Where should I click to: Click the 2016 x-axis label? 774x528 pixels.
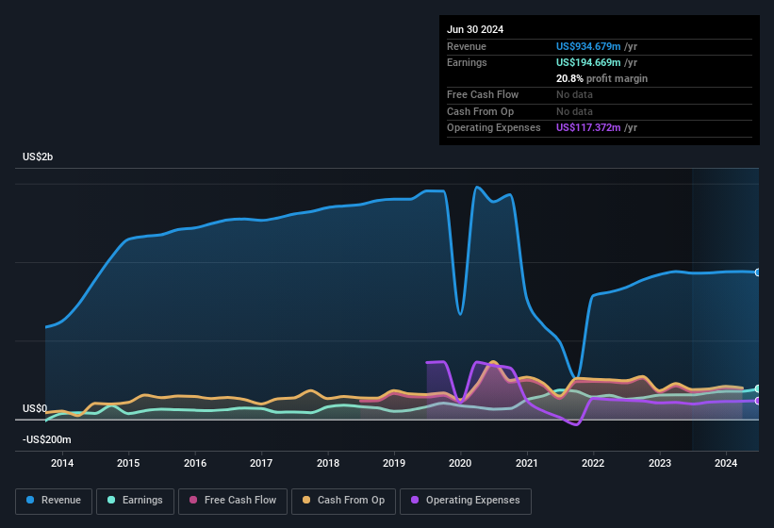coord(195,463)
